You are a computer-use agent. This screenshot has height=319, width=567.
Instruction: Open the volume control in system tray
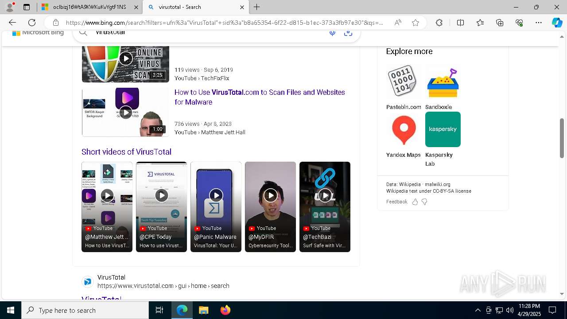[x=509, y=310]
